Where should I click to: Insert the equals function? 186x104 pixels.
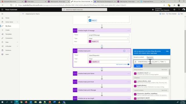click(x=151, y=99)
